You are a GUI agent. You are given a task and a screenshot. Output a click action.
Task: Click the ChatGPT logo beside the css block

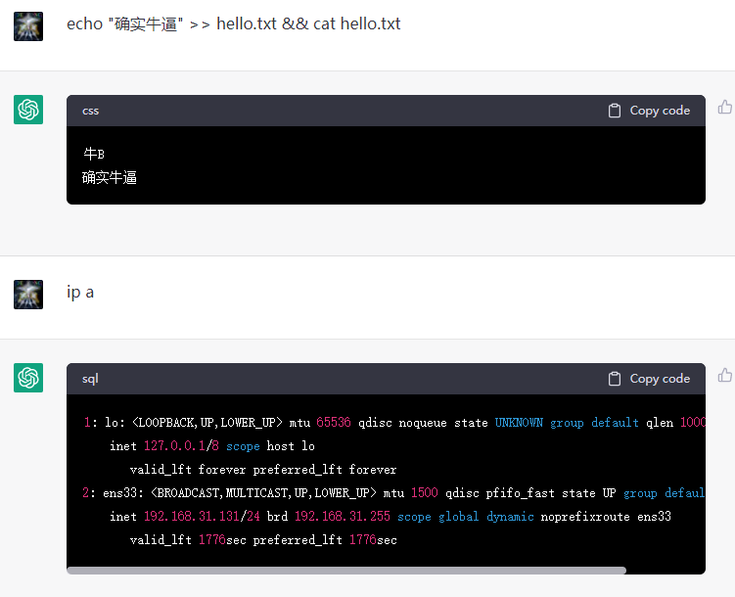pyautogui.click(x=28, y=110)
